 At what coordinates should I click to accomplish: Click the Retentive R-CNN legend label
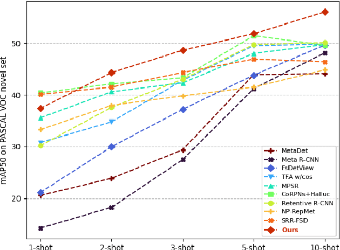(x=307, y=203)
